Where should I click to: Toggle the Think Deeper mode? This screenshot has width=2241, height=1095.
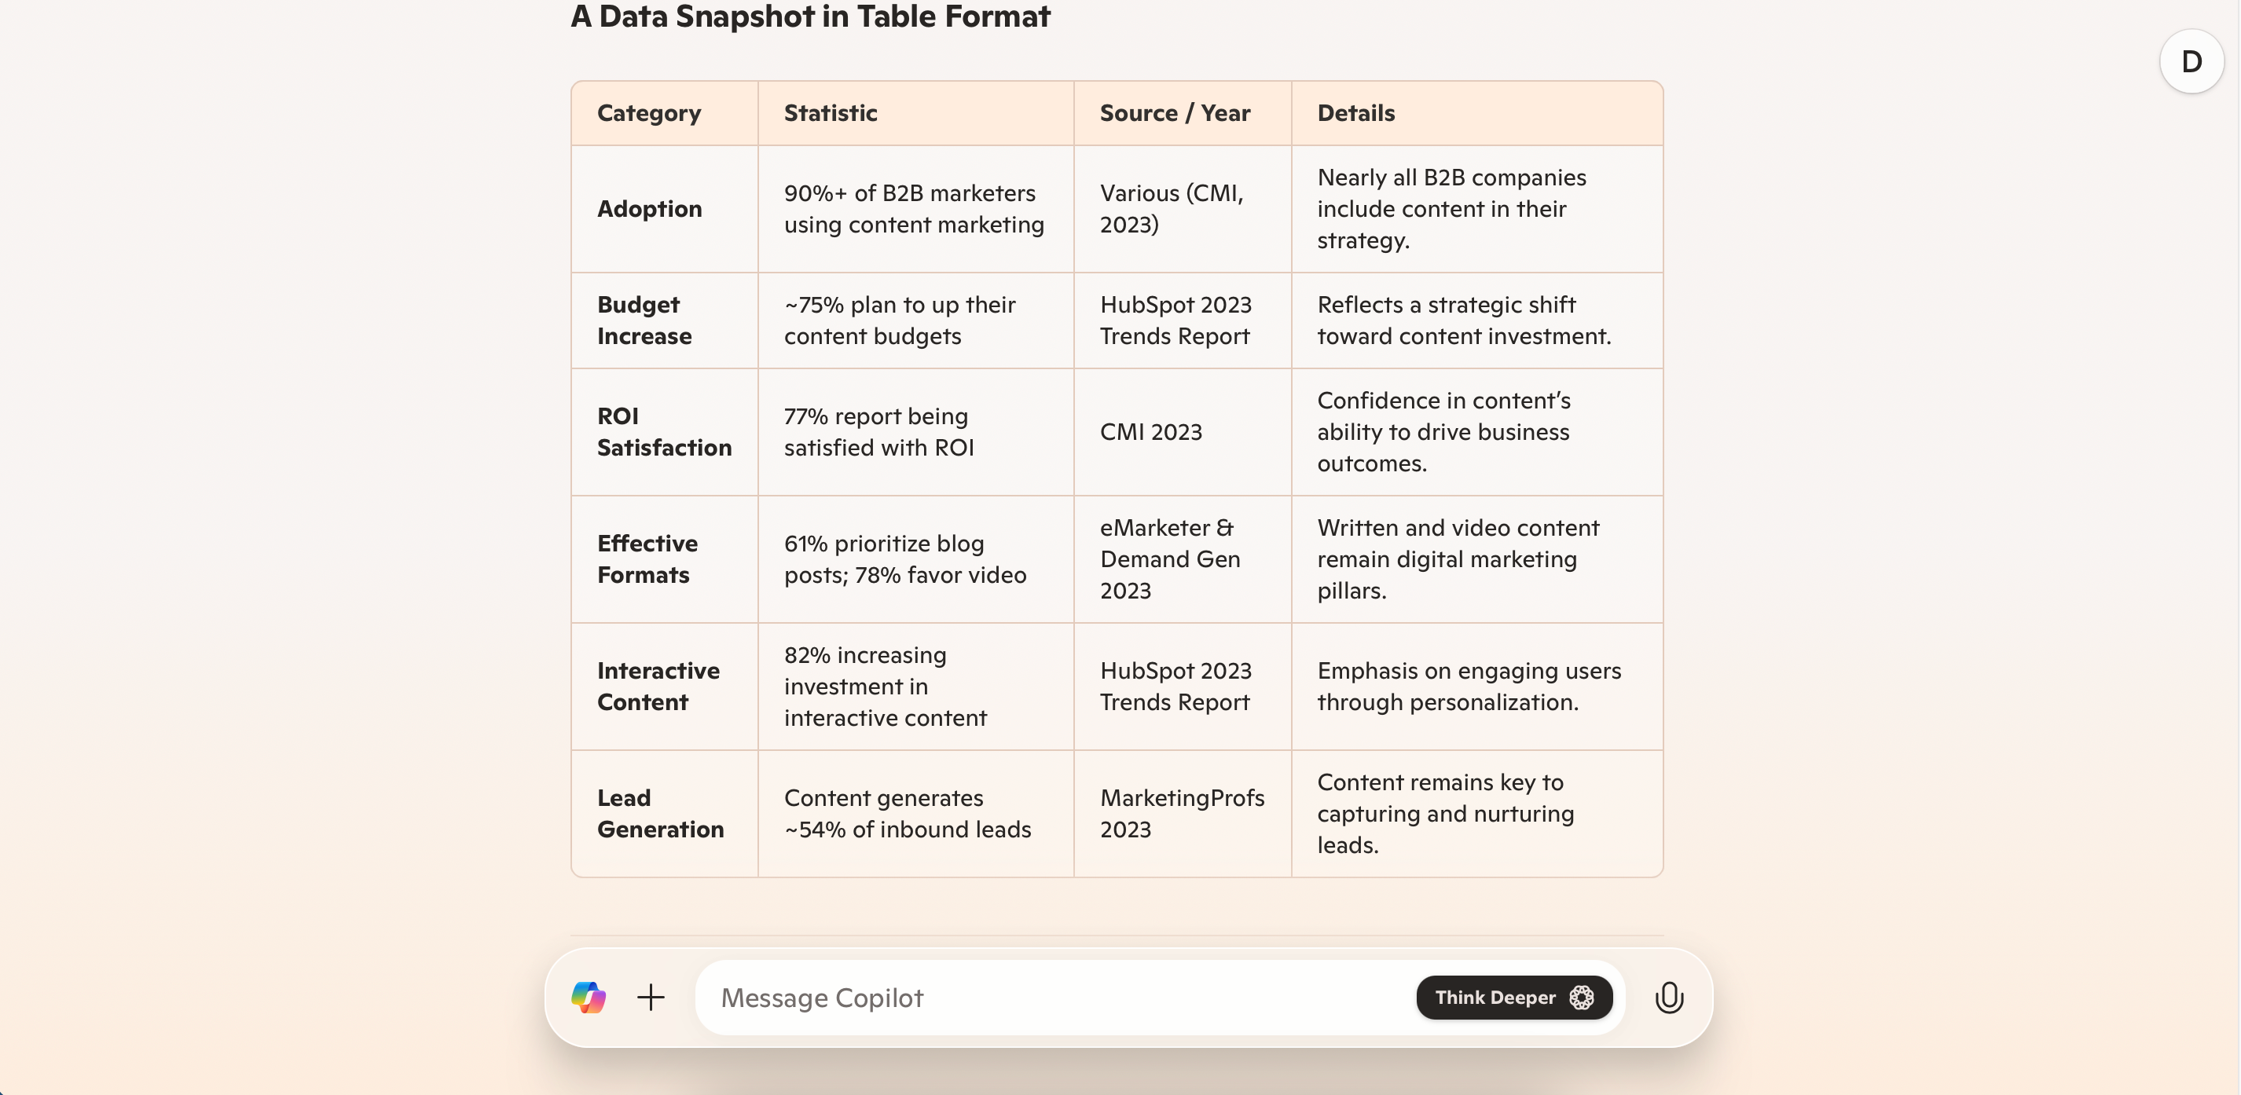click(1513, 997)
